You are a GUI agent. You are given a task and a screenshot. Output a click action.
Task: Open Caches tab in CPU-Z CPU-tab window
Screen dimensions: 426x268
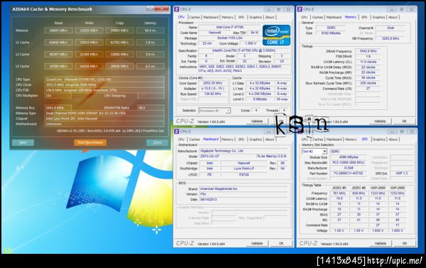pyautogui.click(x=195, y=17)
